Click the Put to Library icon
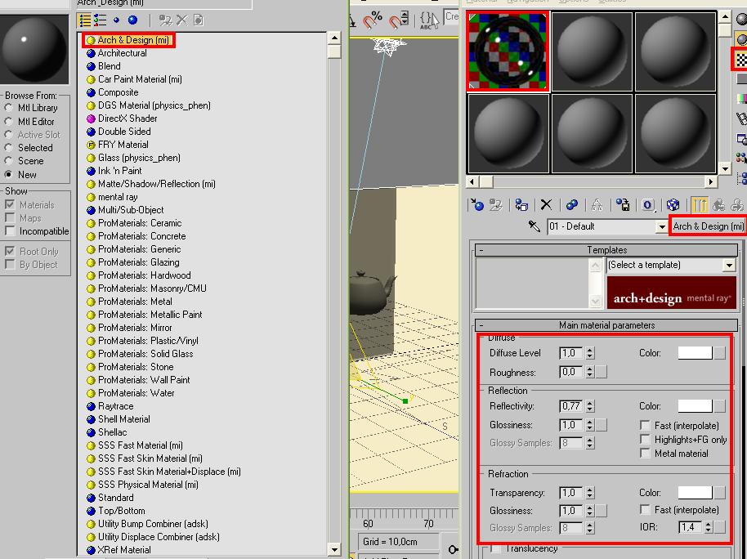The width and height of the screenshot is (747, 559). (x=623, y=205)
